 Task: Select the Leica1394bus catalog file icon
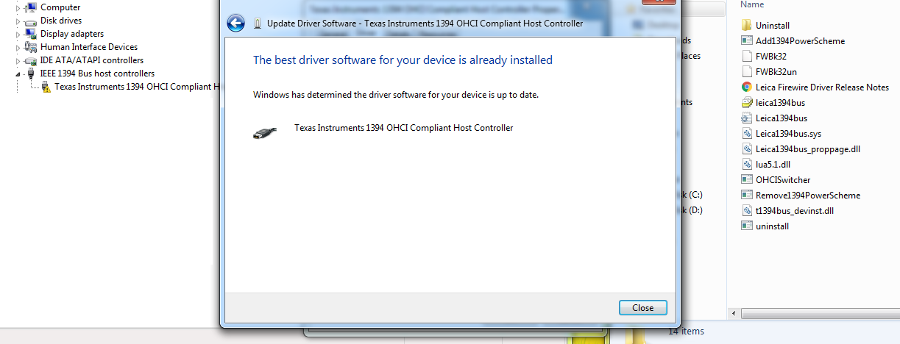(x=747, y=118)
